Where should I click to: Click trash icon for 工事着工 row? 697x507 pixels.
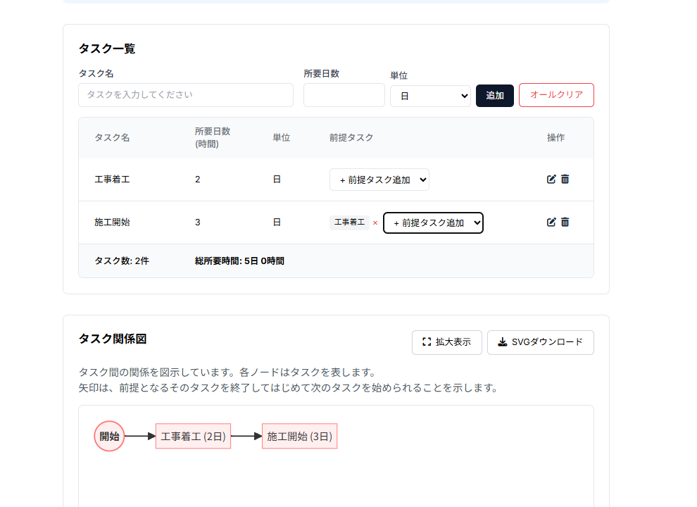(x=565, y=179)
